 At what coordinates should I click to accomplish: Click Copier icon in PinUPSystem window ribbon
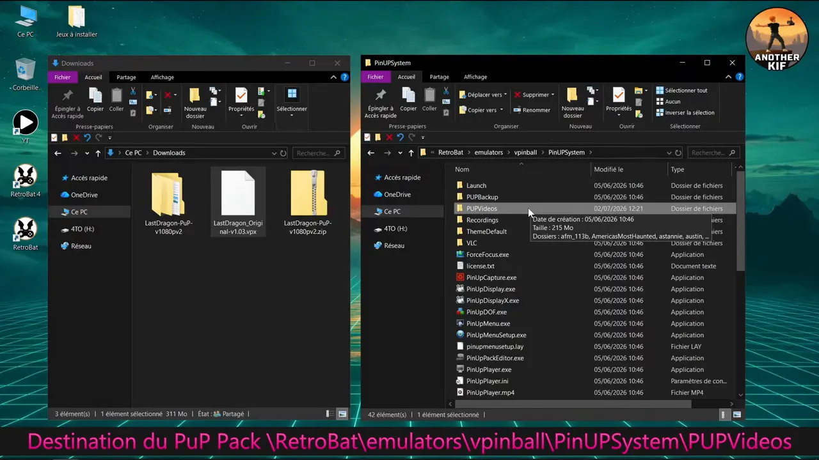(408, 100)
